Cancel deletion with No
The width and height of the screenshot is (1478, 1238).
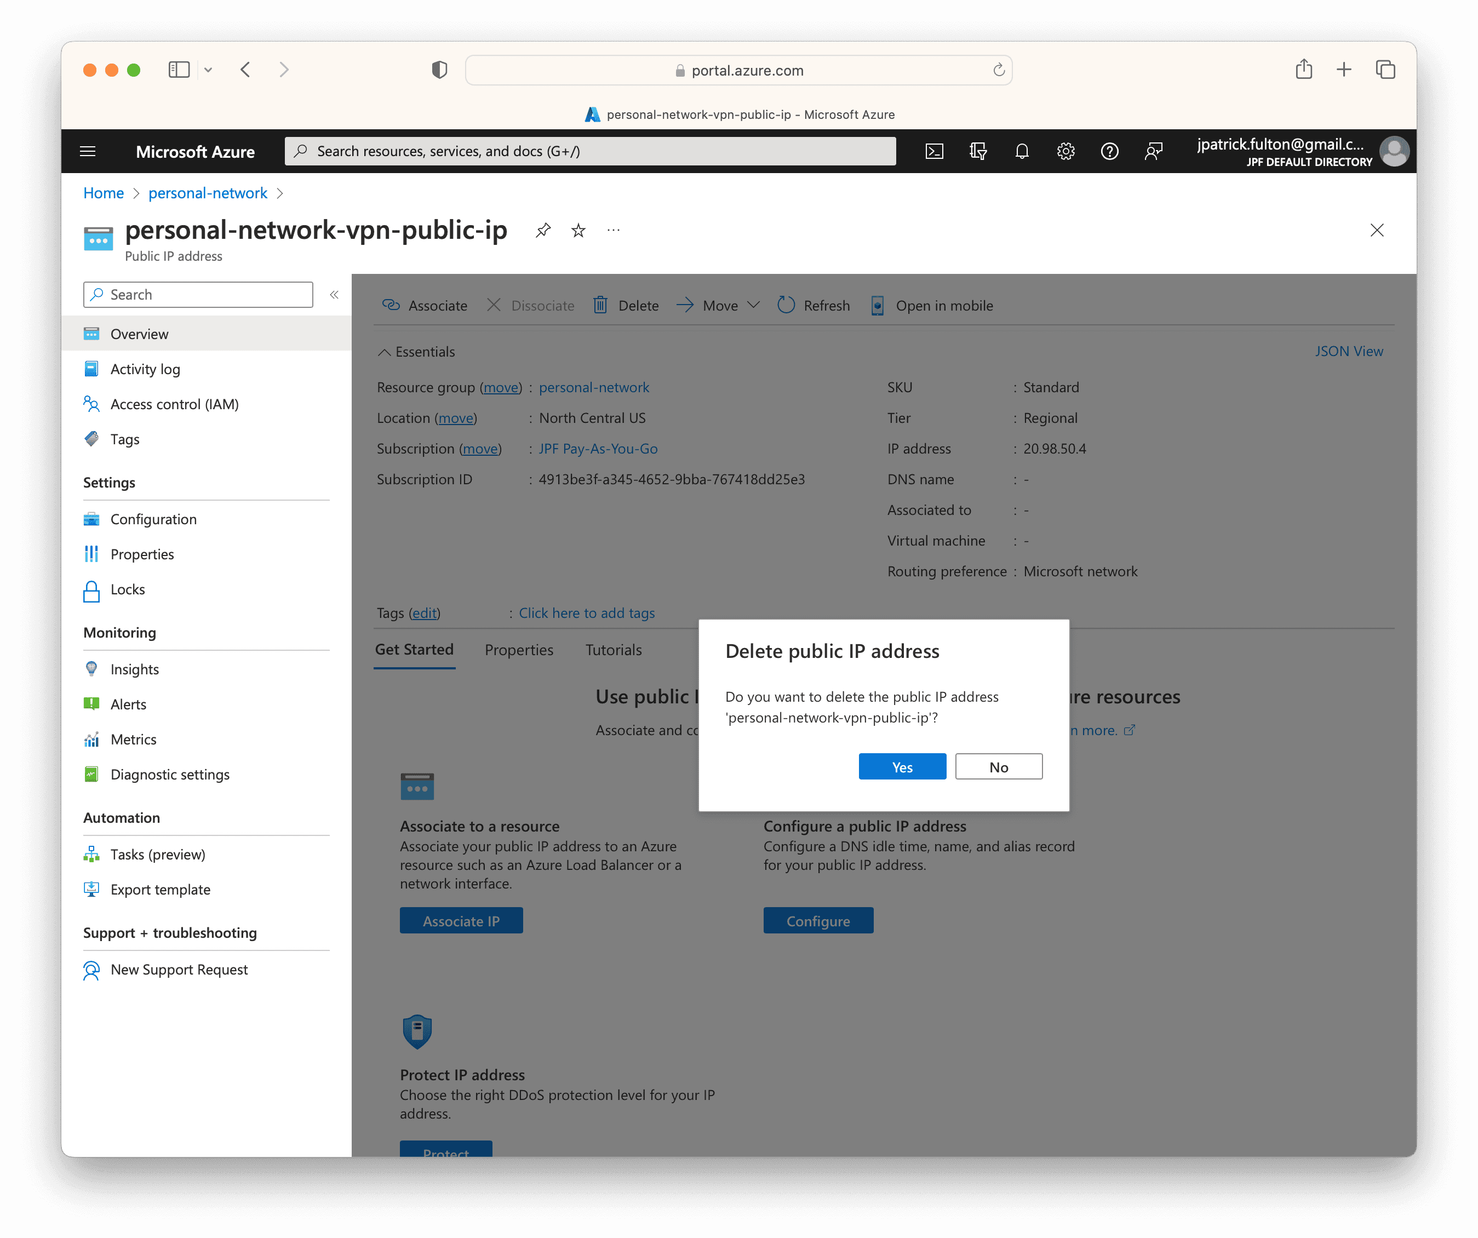click(999, 767)
